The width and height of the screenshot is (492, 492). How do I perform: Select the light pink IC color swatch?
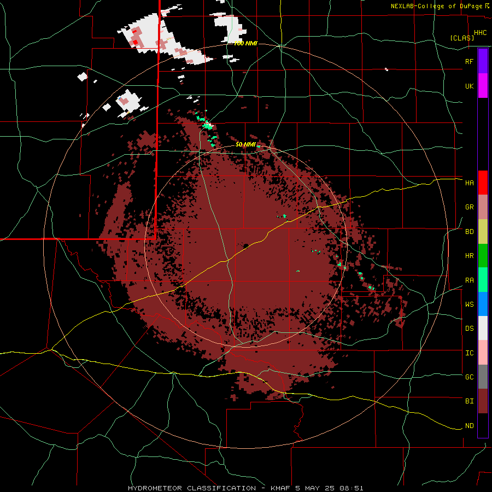[x=483, y=353]
